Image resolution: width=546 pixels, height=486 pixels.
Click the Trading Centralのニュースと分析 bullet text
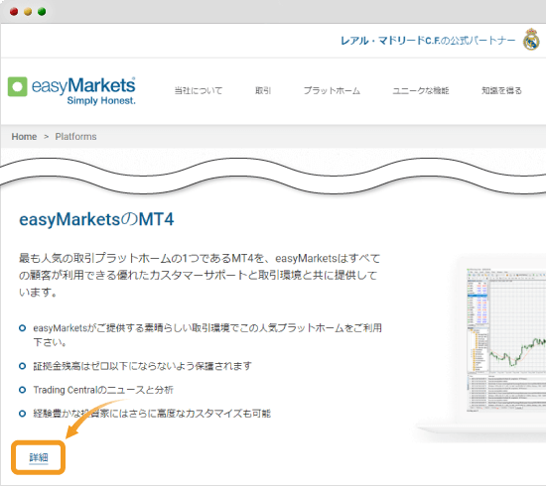click(x=103, y=390)
